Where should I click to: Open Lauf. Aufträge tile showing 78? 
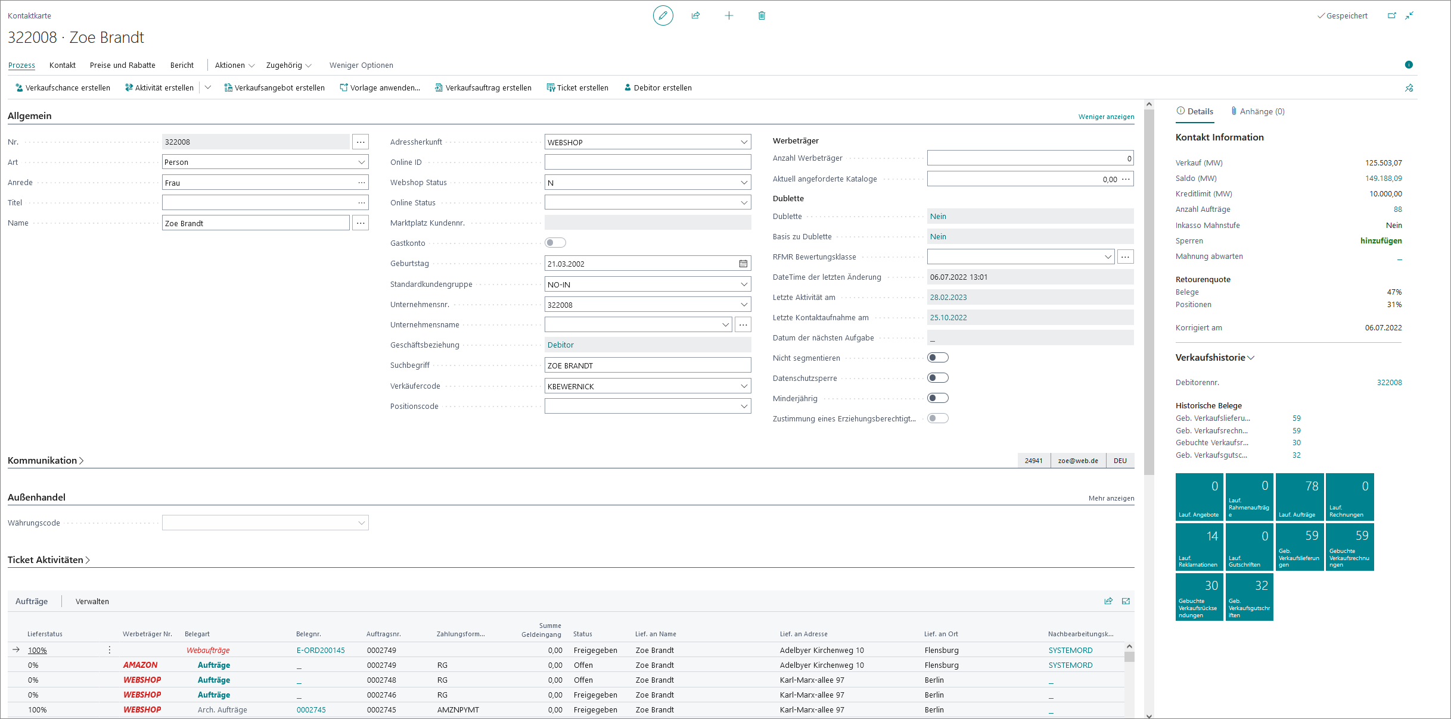[x=1300, y=497]
